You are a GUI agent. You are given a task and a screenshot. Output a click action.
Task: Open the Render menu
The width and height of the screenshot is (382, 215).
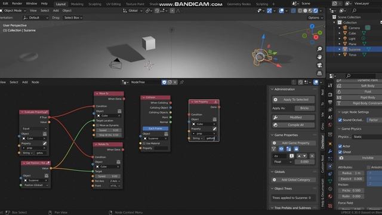[x=17, y=4]
